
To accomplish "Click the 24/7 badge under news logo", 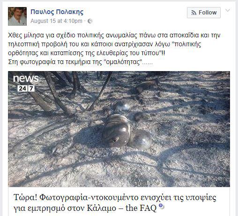I will coord(26,88).
